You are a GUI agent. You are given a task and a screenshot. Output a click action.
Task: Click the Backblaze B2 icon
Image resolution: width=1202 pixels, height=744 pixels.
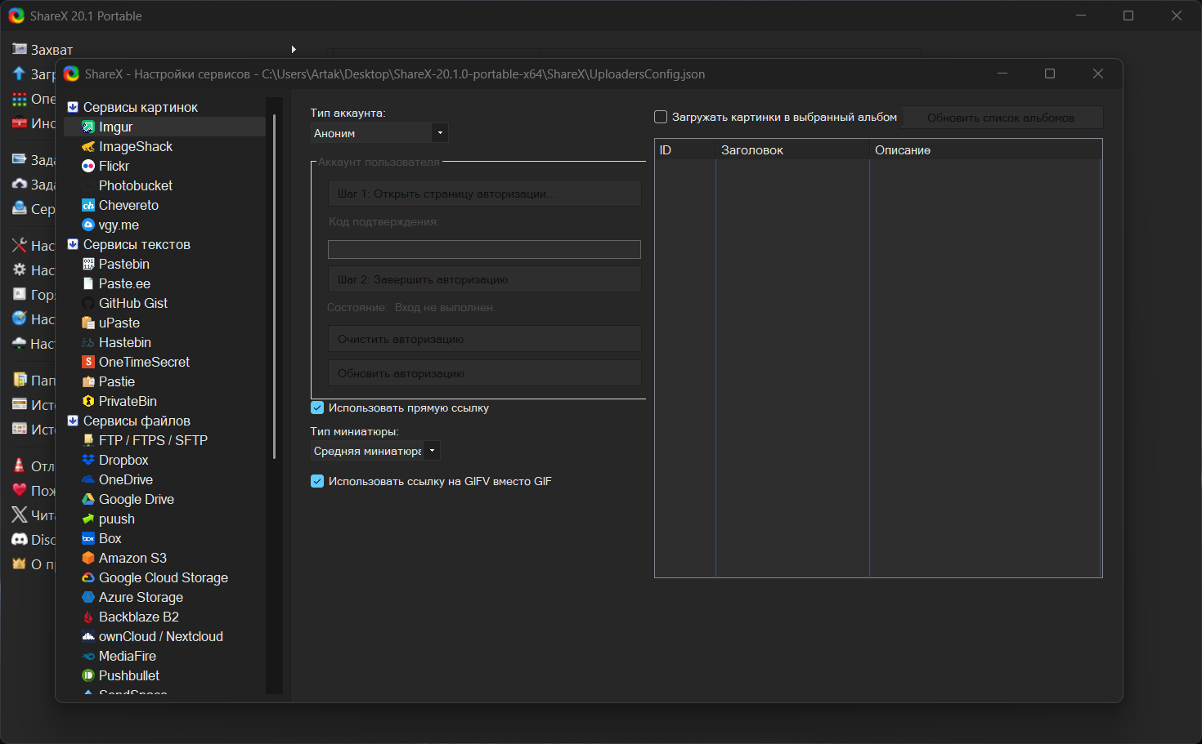click(x=88, y=617)
